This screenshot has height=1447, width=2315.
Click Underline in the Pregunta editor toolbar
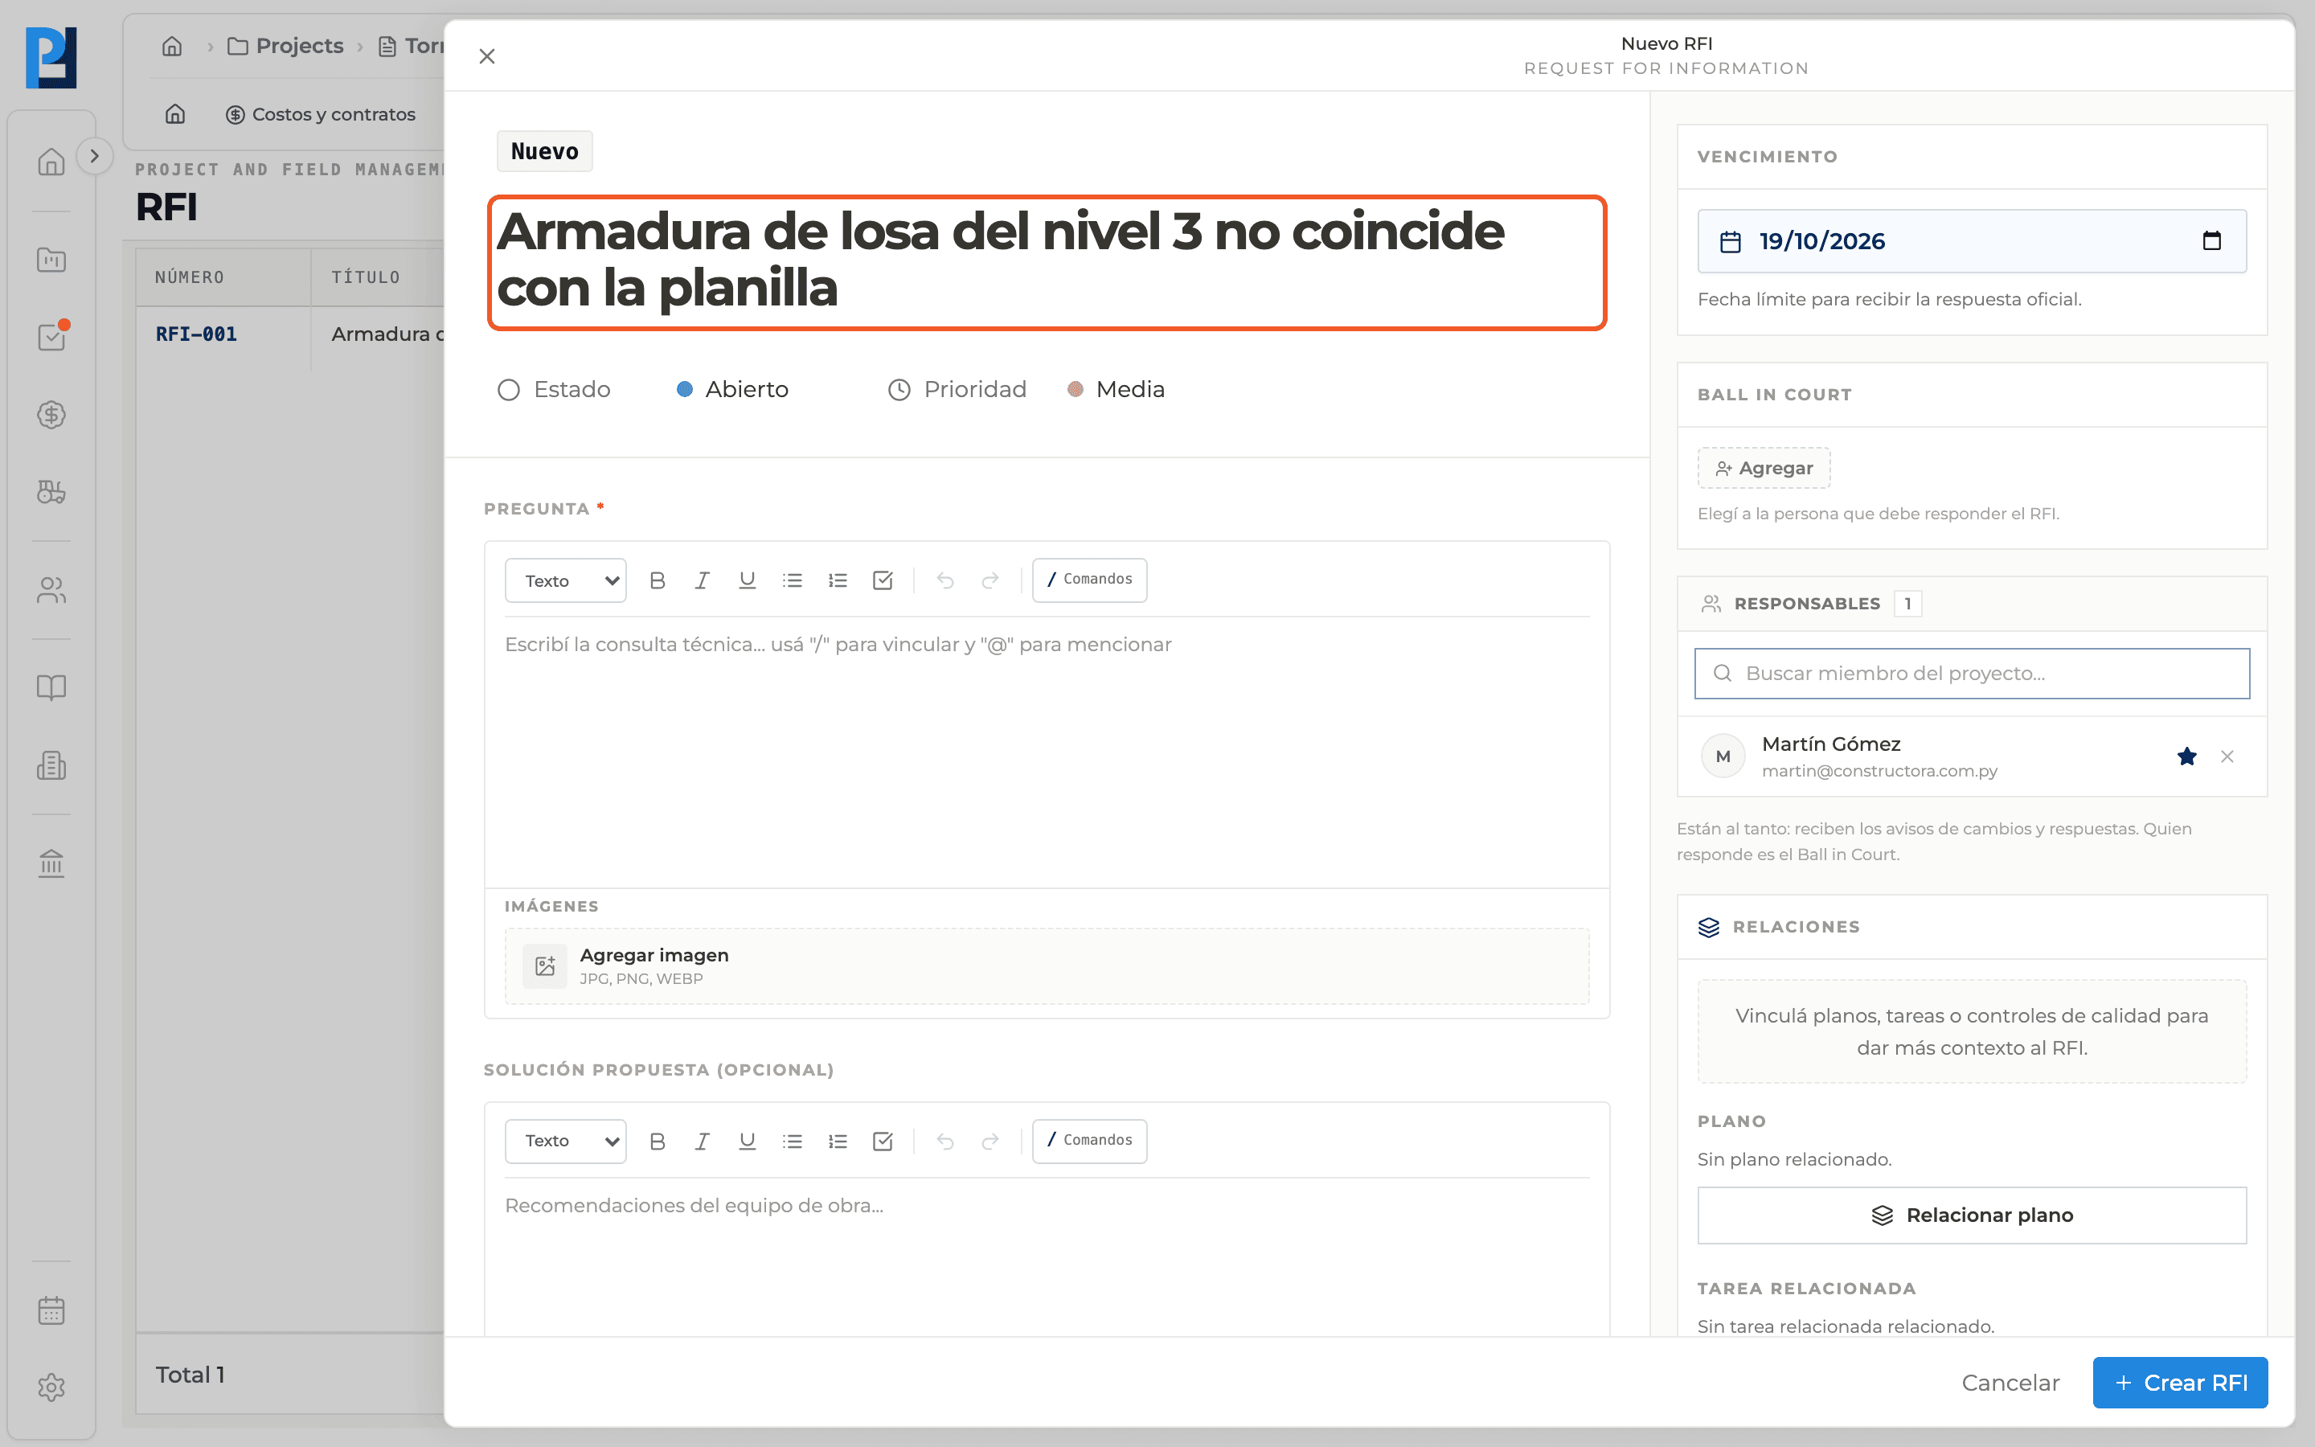[747, 580]
